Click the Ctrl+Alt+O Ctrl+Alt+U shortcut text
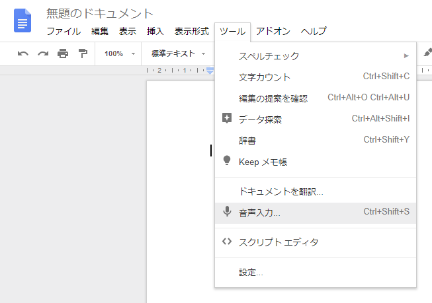The image size is (432, 303). [368, 97]
